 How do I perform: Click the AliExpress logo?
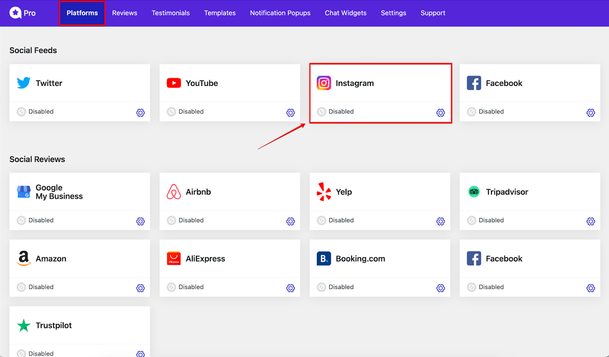[174, 258]
